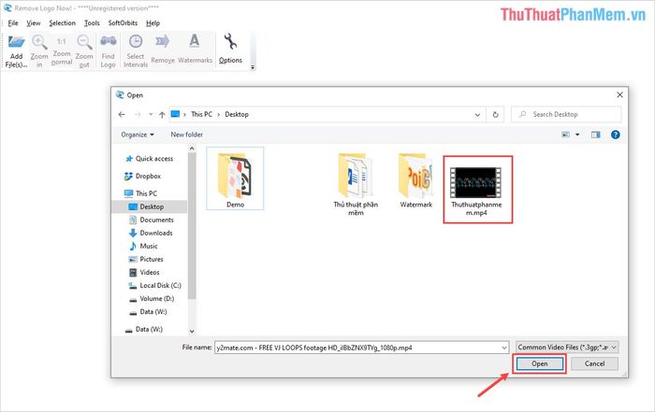Select Music in the navigation pane

[x=144, y=246]
